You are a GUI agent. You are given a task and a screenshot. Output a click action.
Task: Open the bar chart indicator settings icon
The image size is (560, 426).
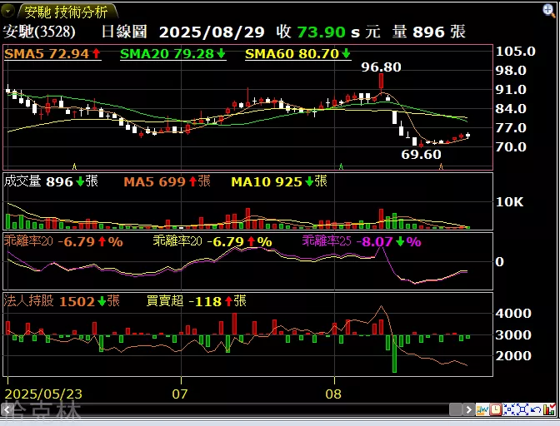click(549, 409)
